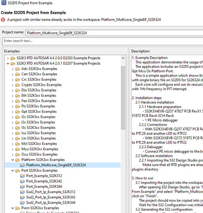Click the red error icon beside the warning message

[x=3, y=20]
